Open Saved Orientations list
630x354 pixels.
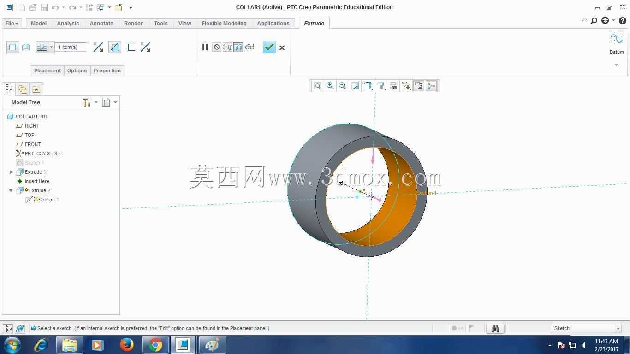coord(380,86)
